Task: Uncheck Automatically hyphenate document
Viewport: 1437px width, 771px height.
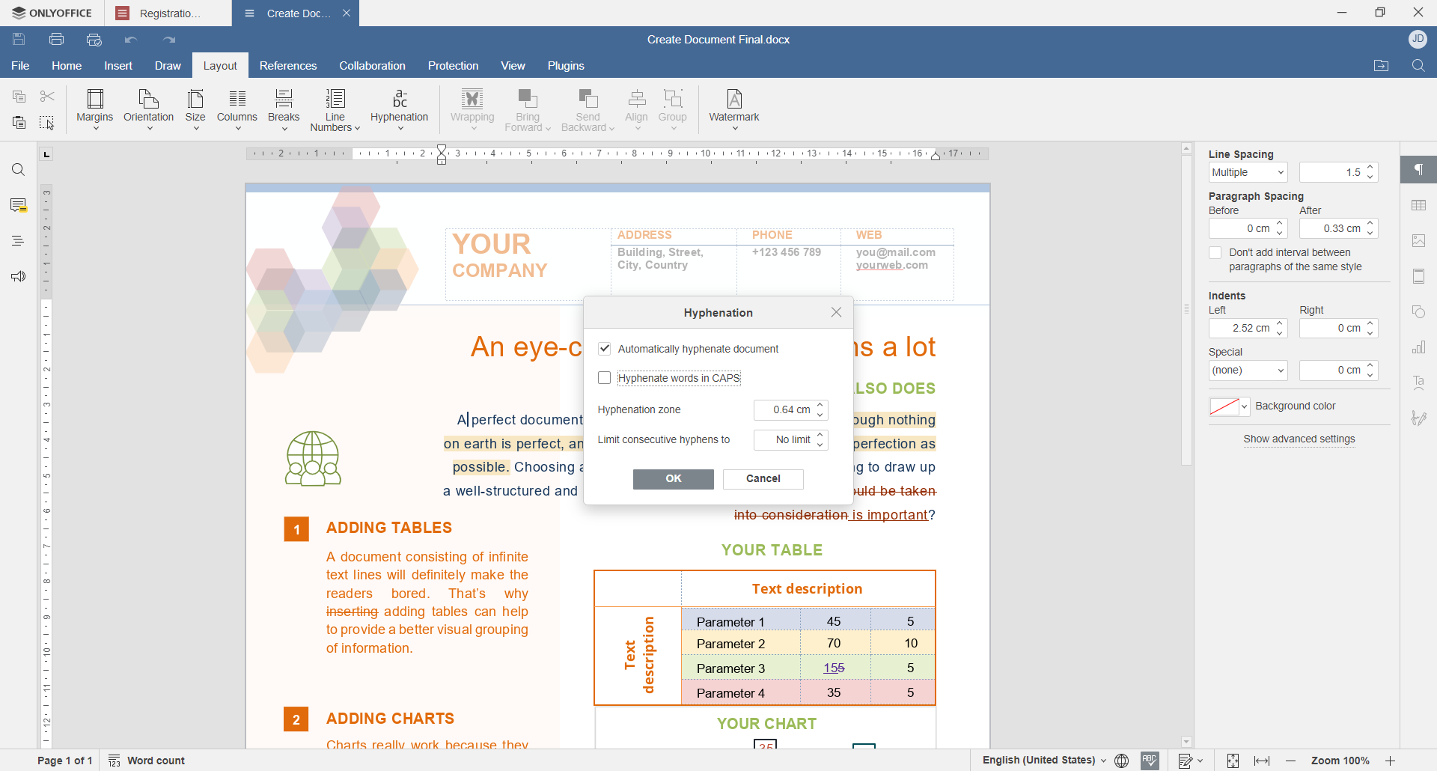Action: coord(605,349)
